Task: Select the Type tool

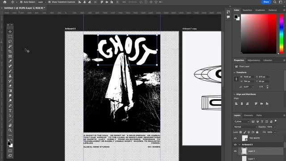Action: coord(10,110)
